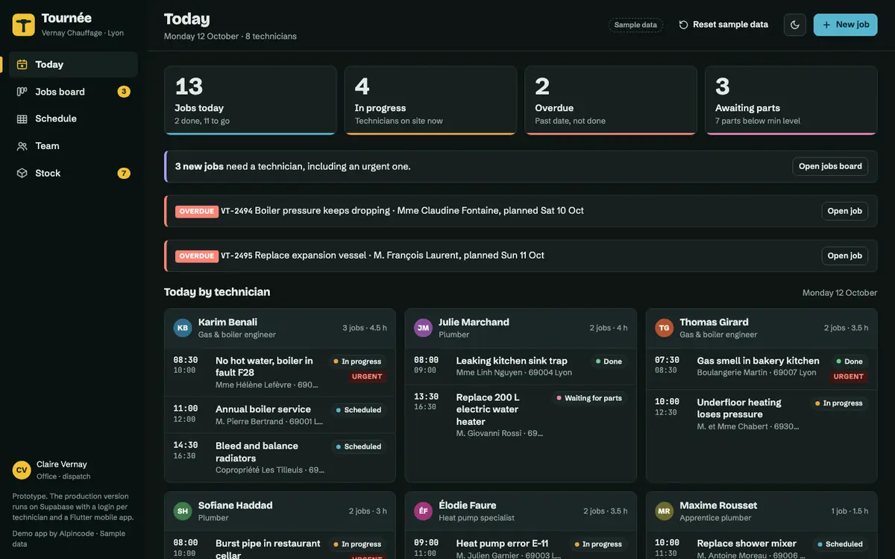Click the Sample data pill

click(636, 25)
